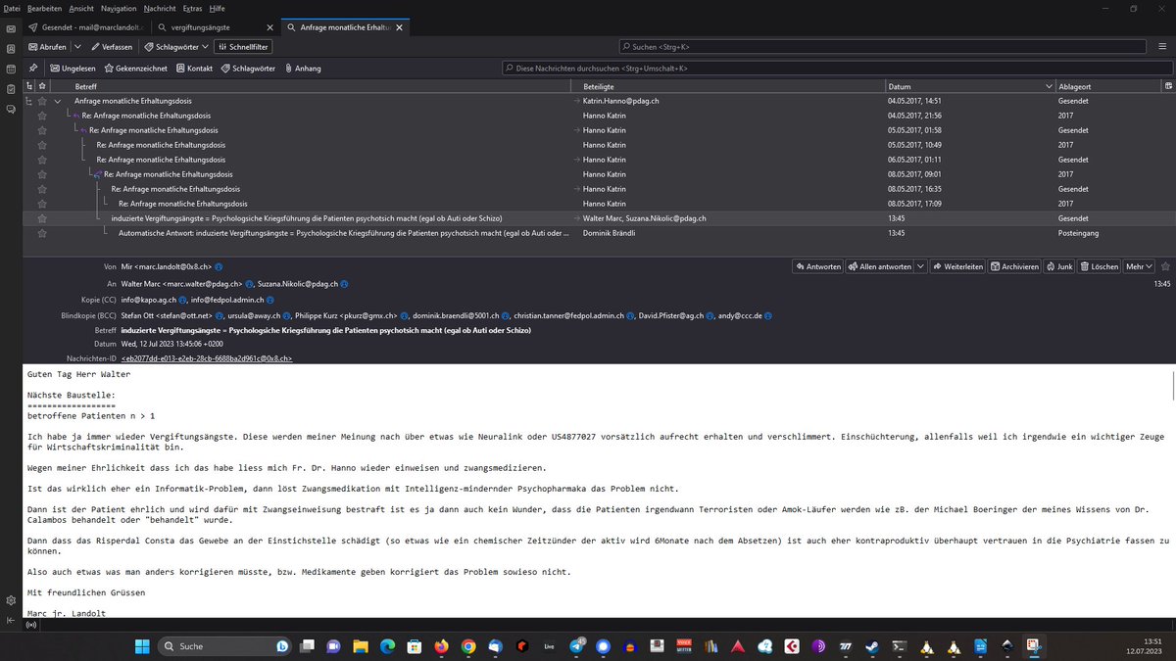Screen dimensions: 1176x661
Task: Click the thread column header icon
Action: [28, 86]
